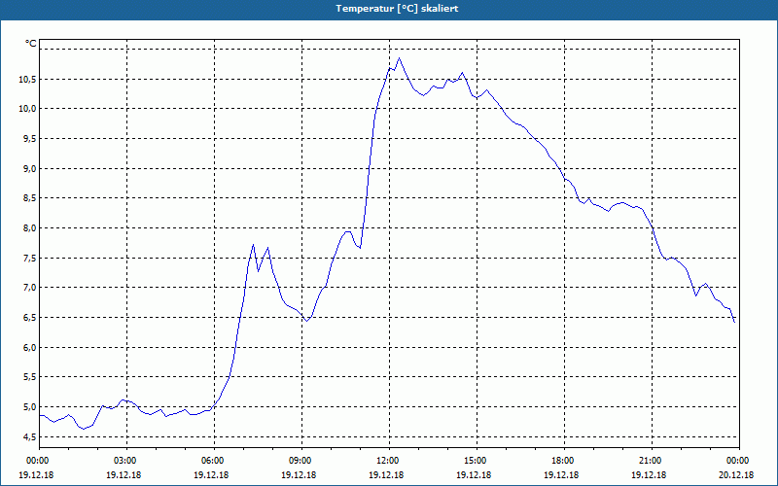Click the 00:00 time label above 19.12.18

coord(39,461)
